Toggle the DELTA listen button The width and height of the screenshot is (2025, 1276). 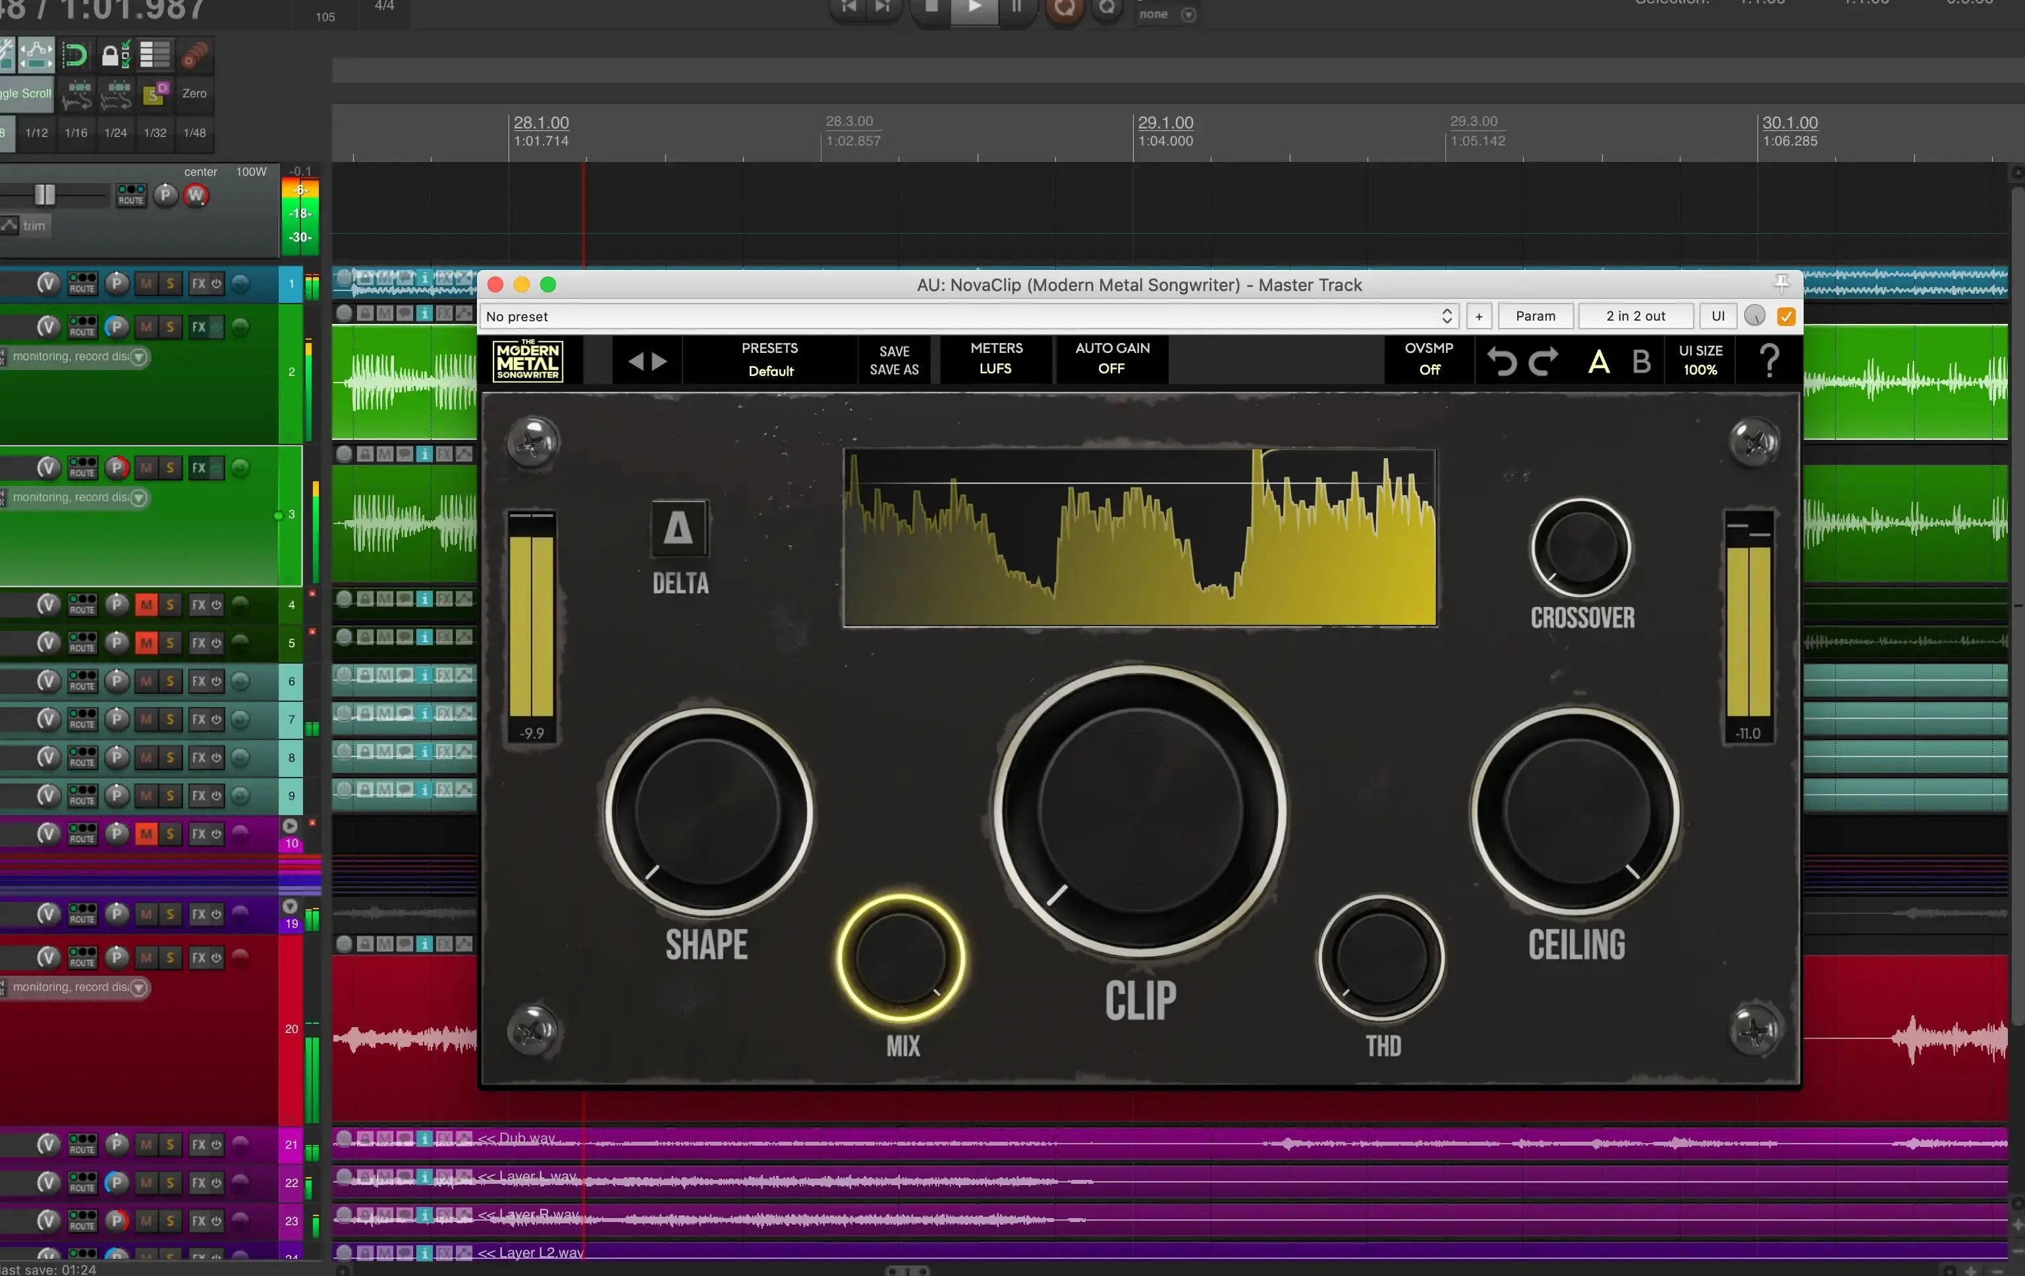tap(679, 528)
